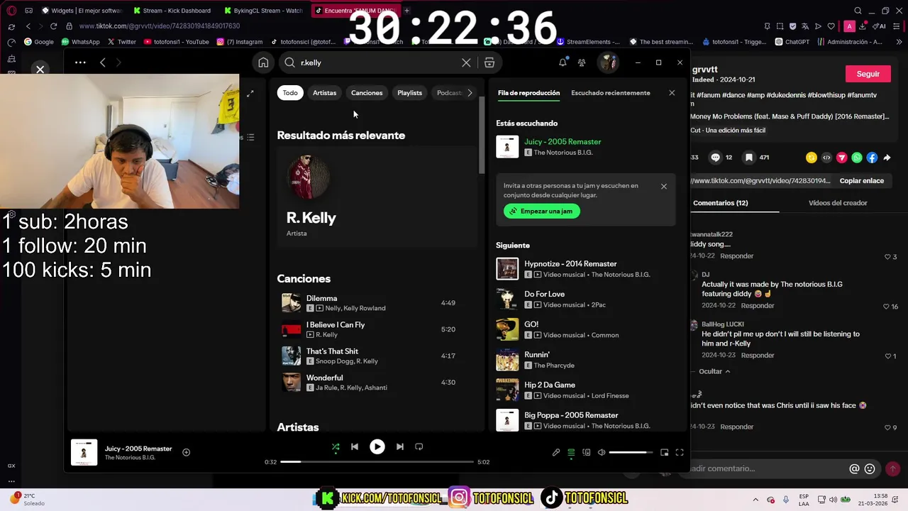Collapse replies with Ocultar
Image resolution: width=908 pixels, height=511 pixels.
coord(714,371)
